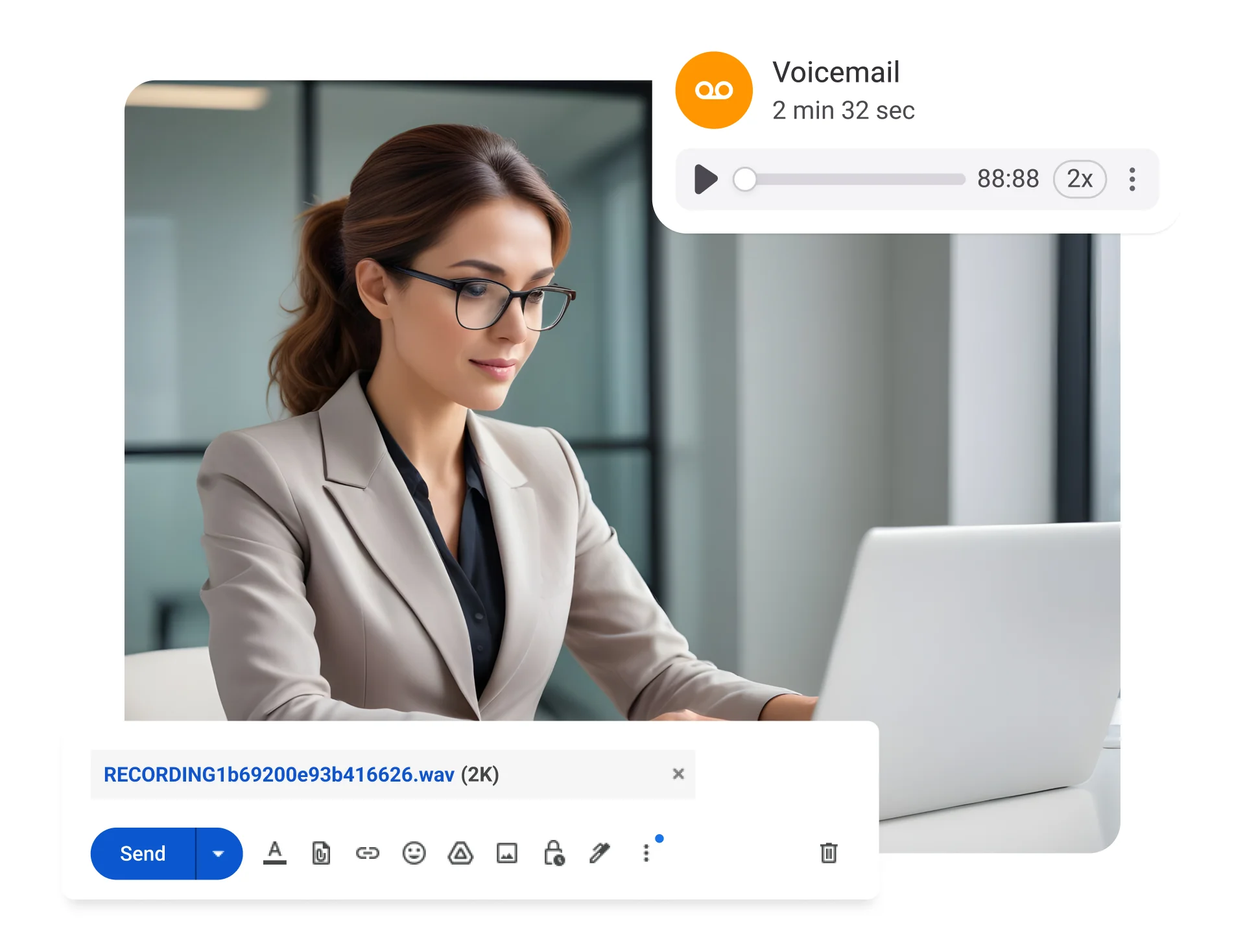
Task: Remove the wav attachment with X
Action: tap(678, 774)
